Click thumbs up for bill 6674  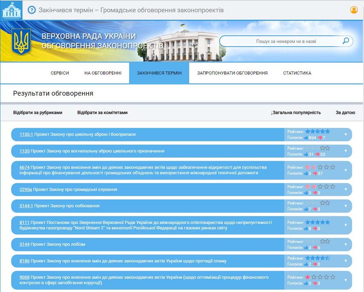coord(306,173)
